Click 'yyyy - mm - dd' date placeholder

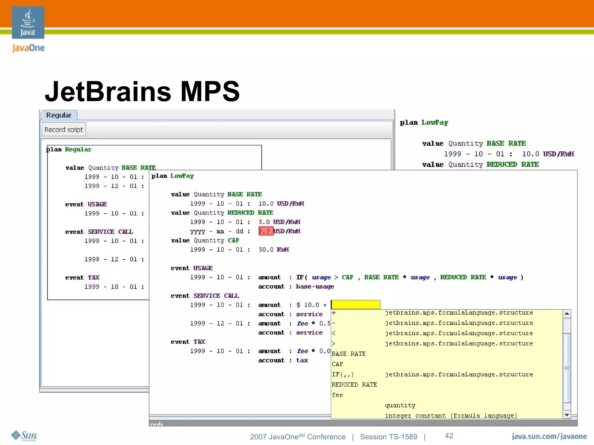click(217, 231)
